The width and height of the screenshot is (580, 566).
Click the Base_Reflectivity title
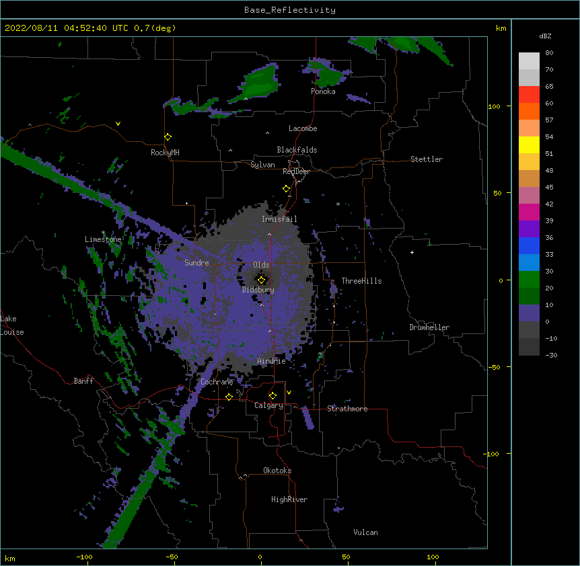pyautogui.click(x=290, y=10)
